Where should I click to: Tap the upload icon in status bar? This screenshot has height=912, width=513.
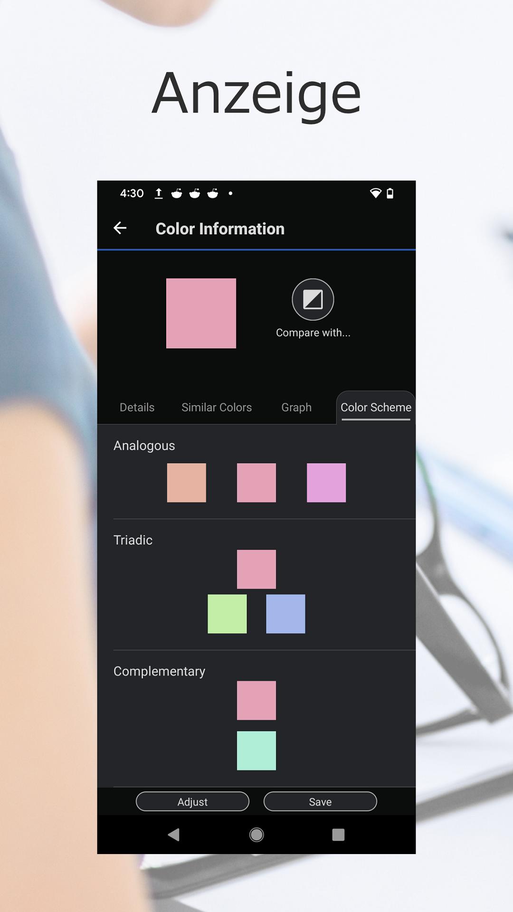tap(159, 193)
